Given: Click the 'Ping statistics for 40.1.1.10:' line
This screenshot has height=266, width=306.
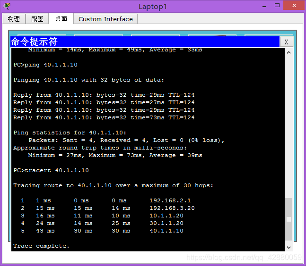Looking at the screenshot, I should click(70, 133).
